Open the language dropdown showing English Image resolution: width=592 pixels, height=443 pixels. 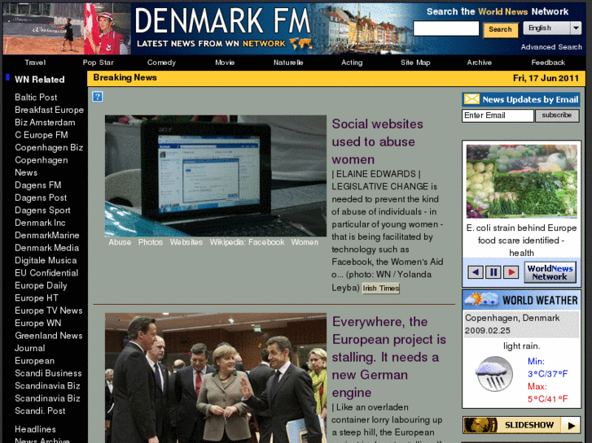pyautogui.click(x=552, y=28)
